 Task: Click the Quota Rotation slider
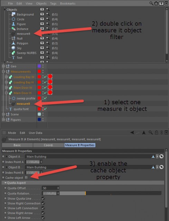pos(111,193)
